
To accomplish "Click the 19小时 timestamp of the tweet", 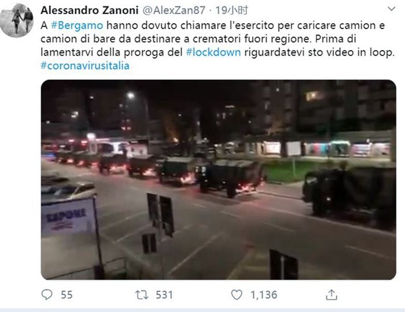I will point(231,10).
